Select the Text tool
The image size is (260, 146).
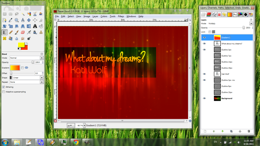35,26
